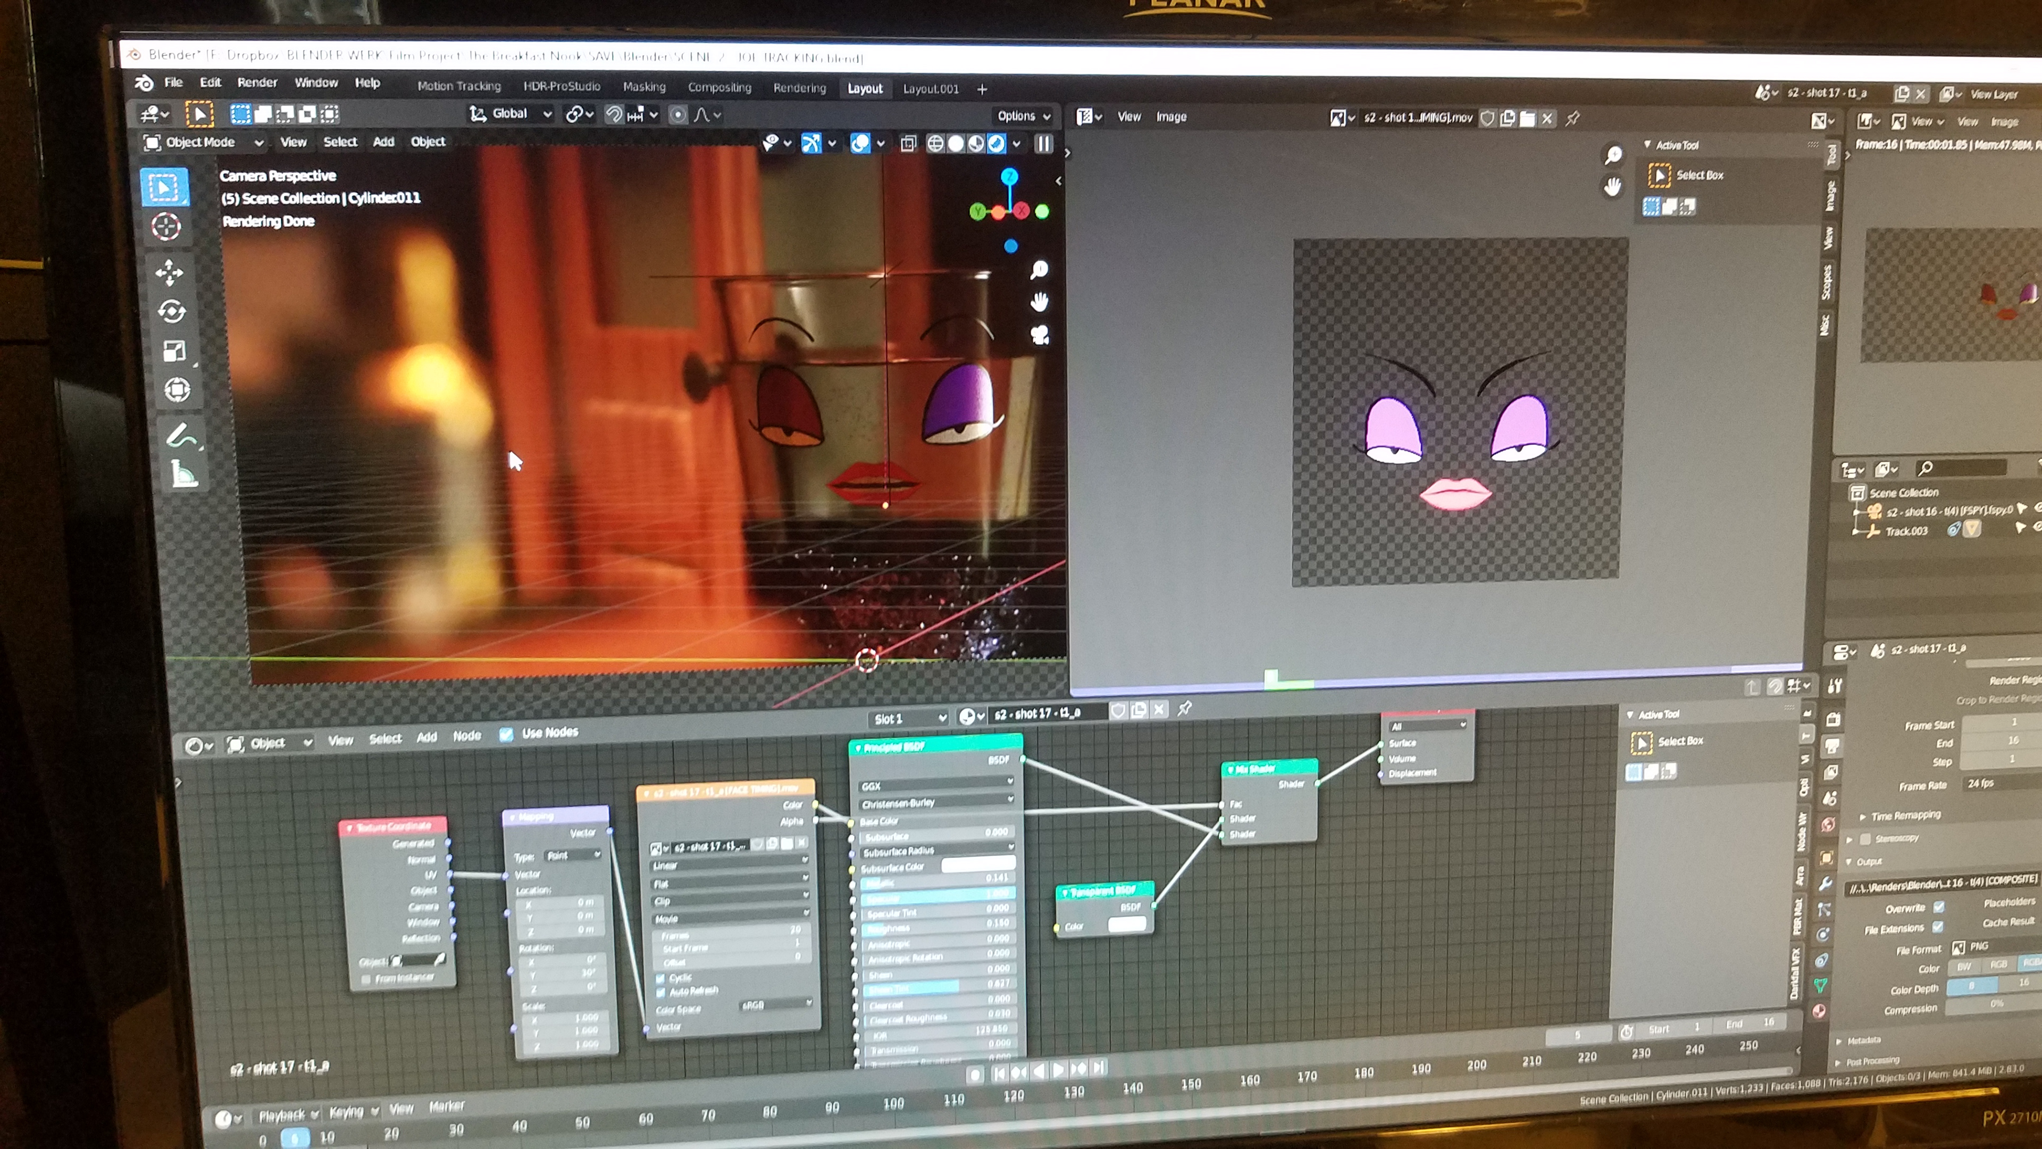
Task: Open Options dropdown in viewport header
Action: (1023, 116)
